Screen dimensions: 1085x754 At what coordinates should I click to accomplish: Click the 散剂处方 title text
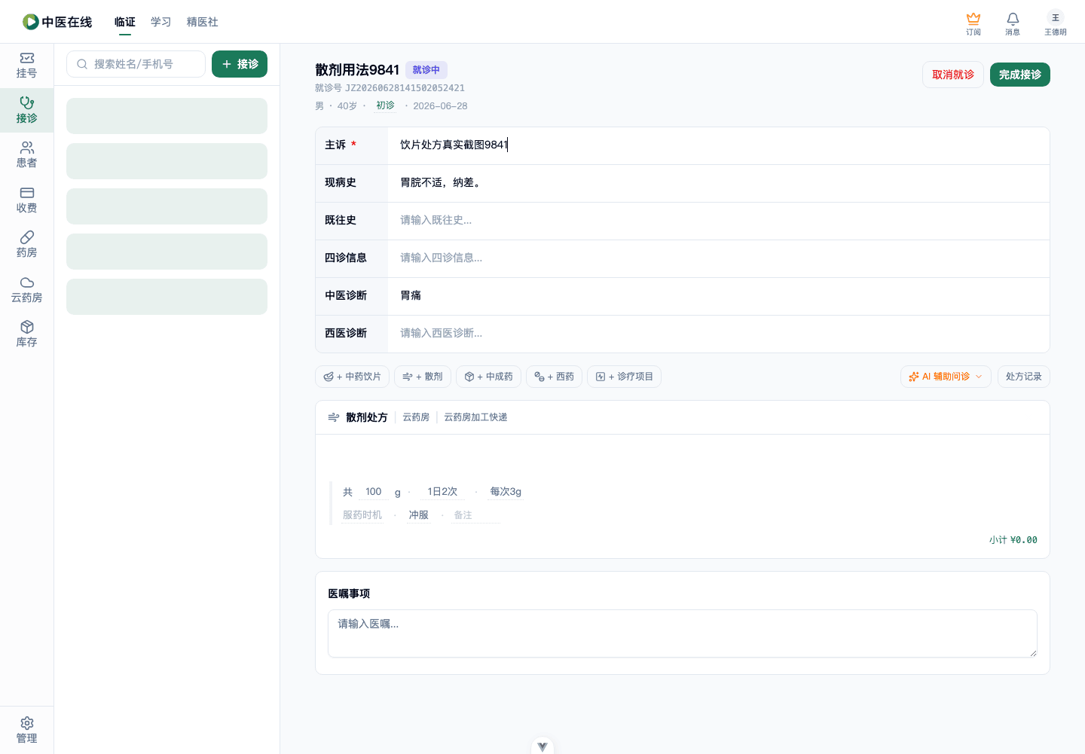[x=367, y=417]
